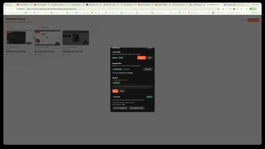Open the All Bookmarks folder

point(255,13)
